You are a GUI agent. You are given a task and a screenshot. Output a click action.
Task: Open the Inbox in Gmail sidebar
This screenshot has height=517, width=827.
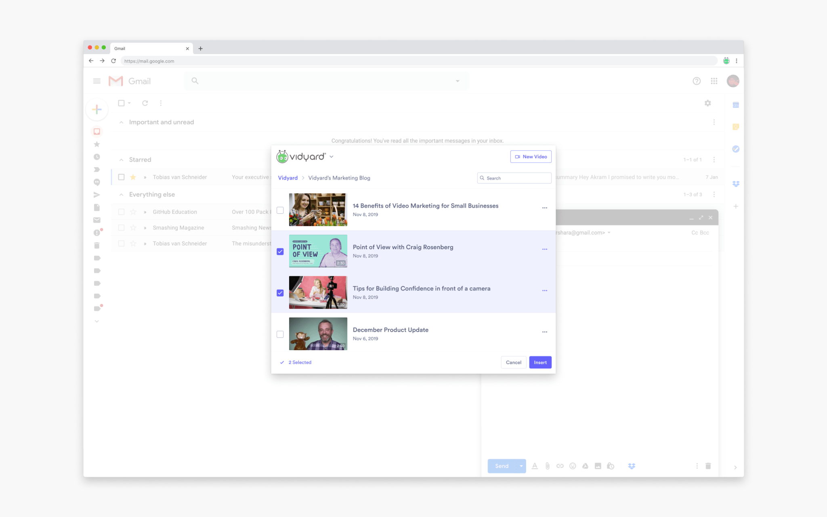point(97,132)
